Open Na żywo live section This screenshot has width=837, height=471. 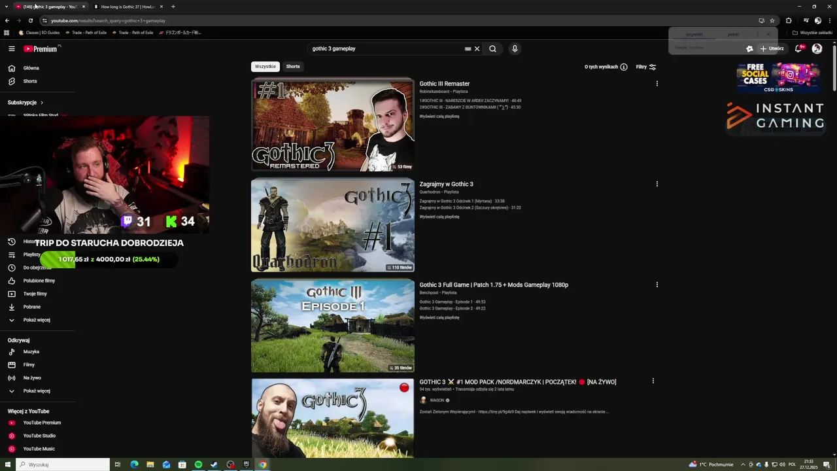24,378
